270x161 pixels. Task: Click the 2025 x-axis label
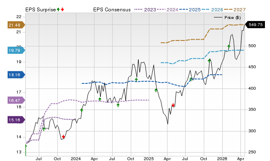pos(149,158)
